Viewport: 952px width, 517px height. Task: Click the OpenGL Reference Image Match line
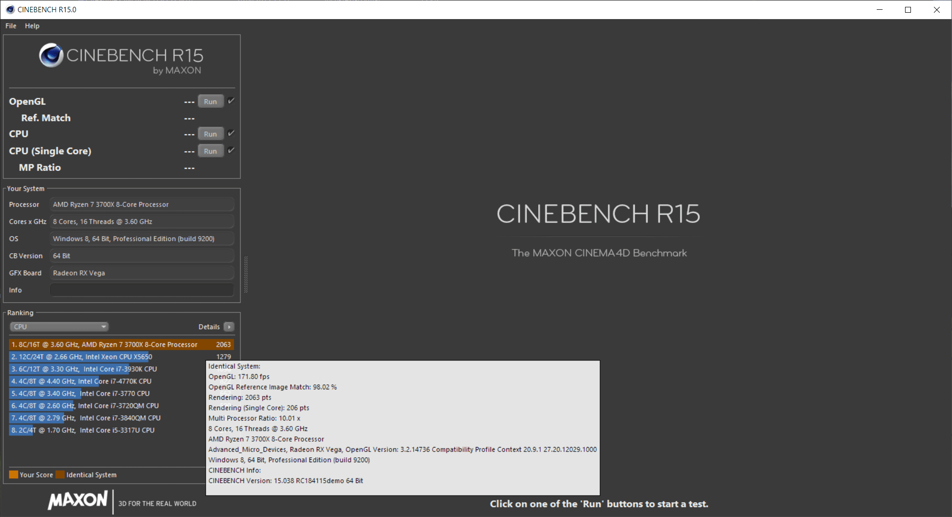[x=273, y=387]
